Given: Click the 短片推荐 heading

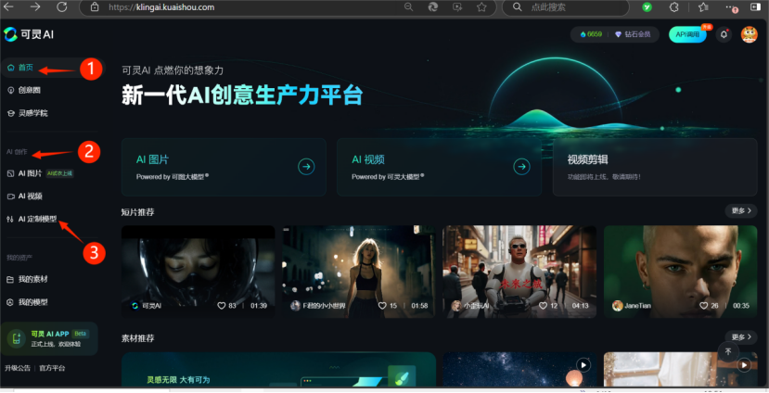Looking at the screenshot, I should (x=138, y=212).
